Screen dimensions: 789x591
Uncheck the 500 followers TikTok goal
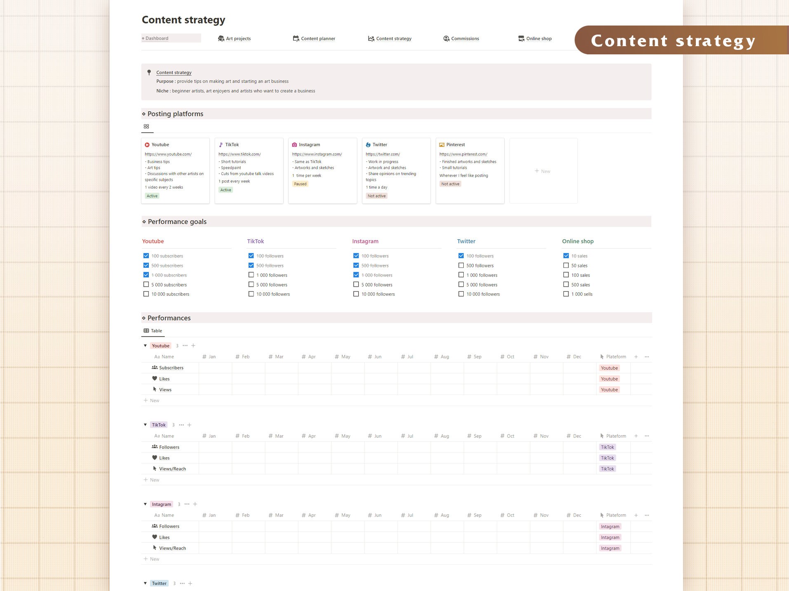click(251, 265)
